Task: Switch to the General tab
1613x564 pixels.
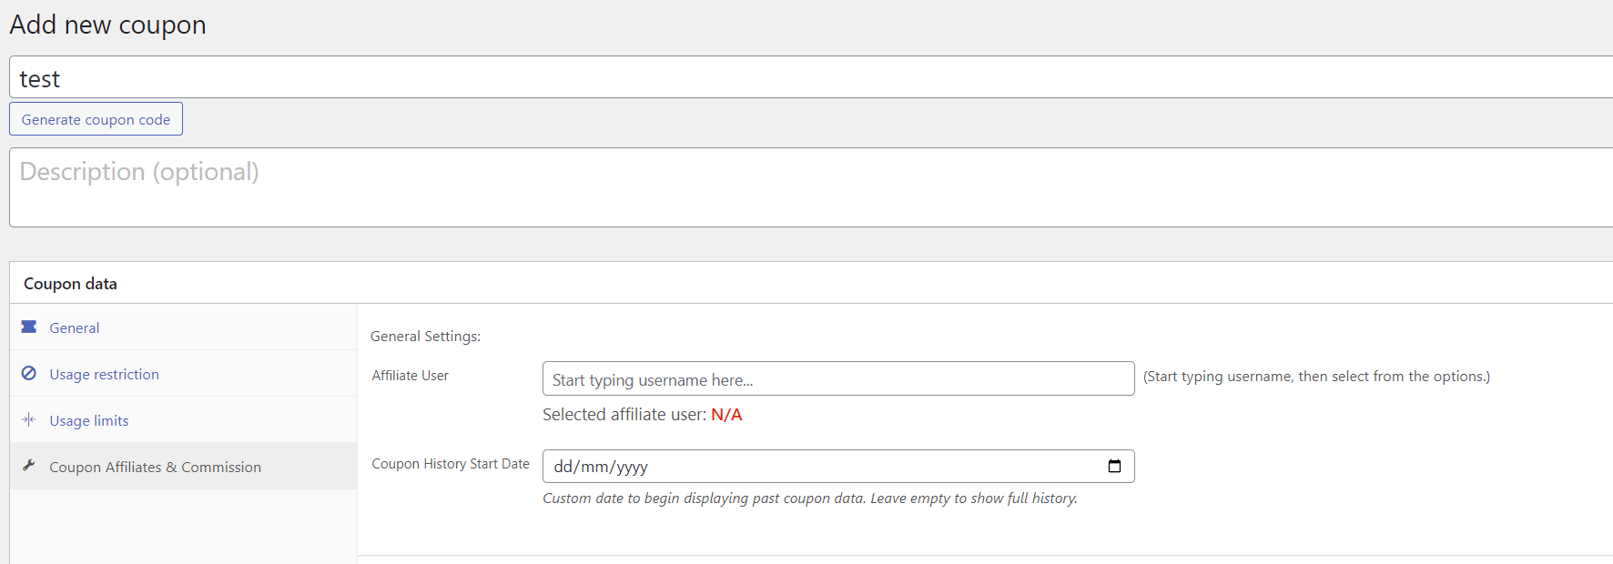Action: 75,328
